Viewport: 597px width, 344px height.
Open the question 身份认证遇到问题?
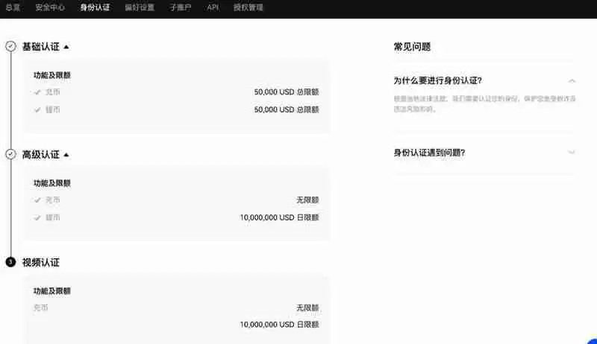429,153
